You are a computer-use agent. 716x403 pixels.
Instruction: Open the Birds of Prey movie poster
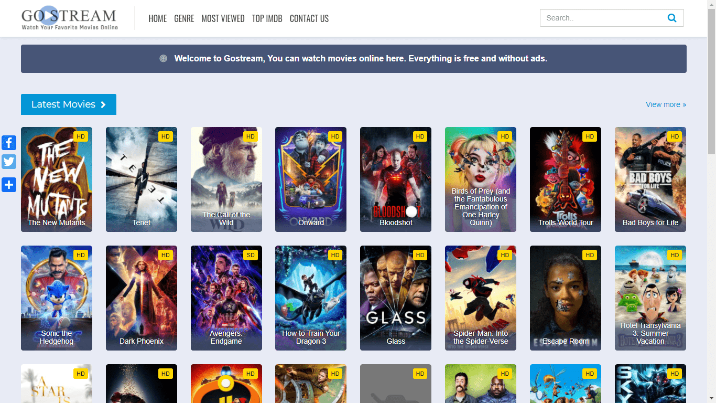481,179
